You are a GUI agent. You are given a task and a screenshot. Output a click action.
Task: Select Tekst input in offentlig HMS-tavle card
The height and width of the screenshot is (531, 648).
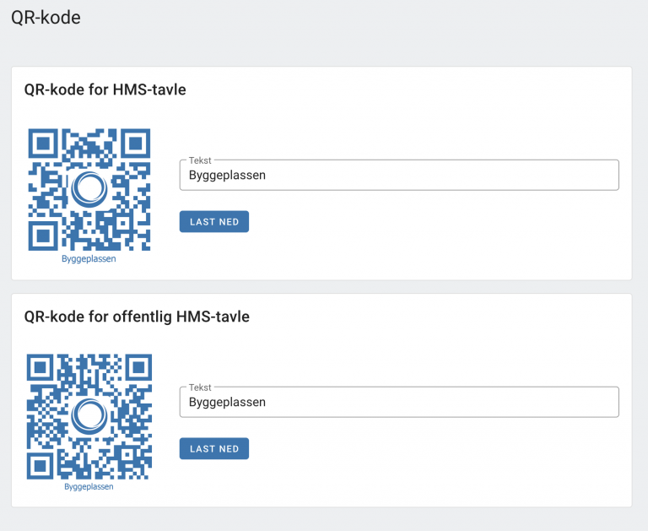pyautogui.click(x=398, y=403)
